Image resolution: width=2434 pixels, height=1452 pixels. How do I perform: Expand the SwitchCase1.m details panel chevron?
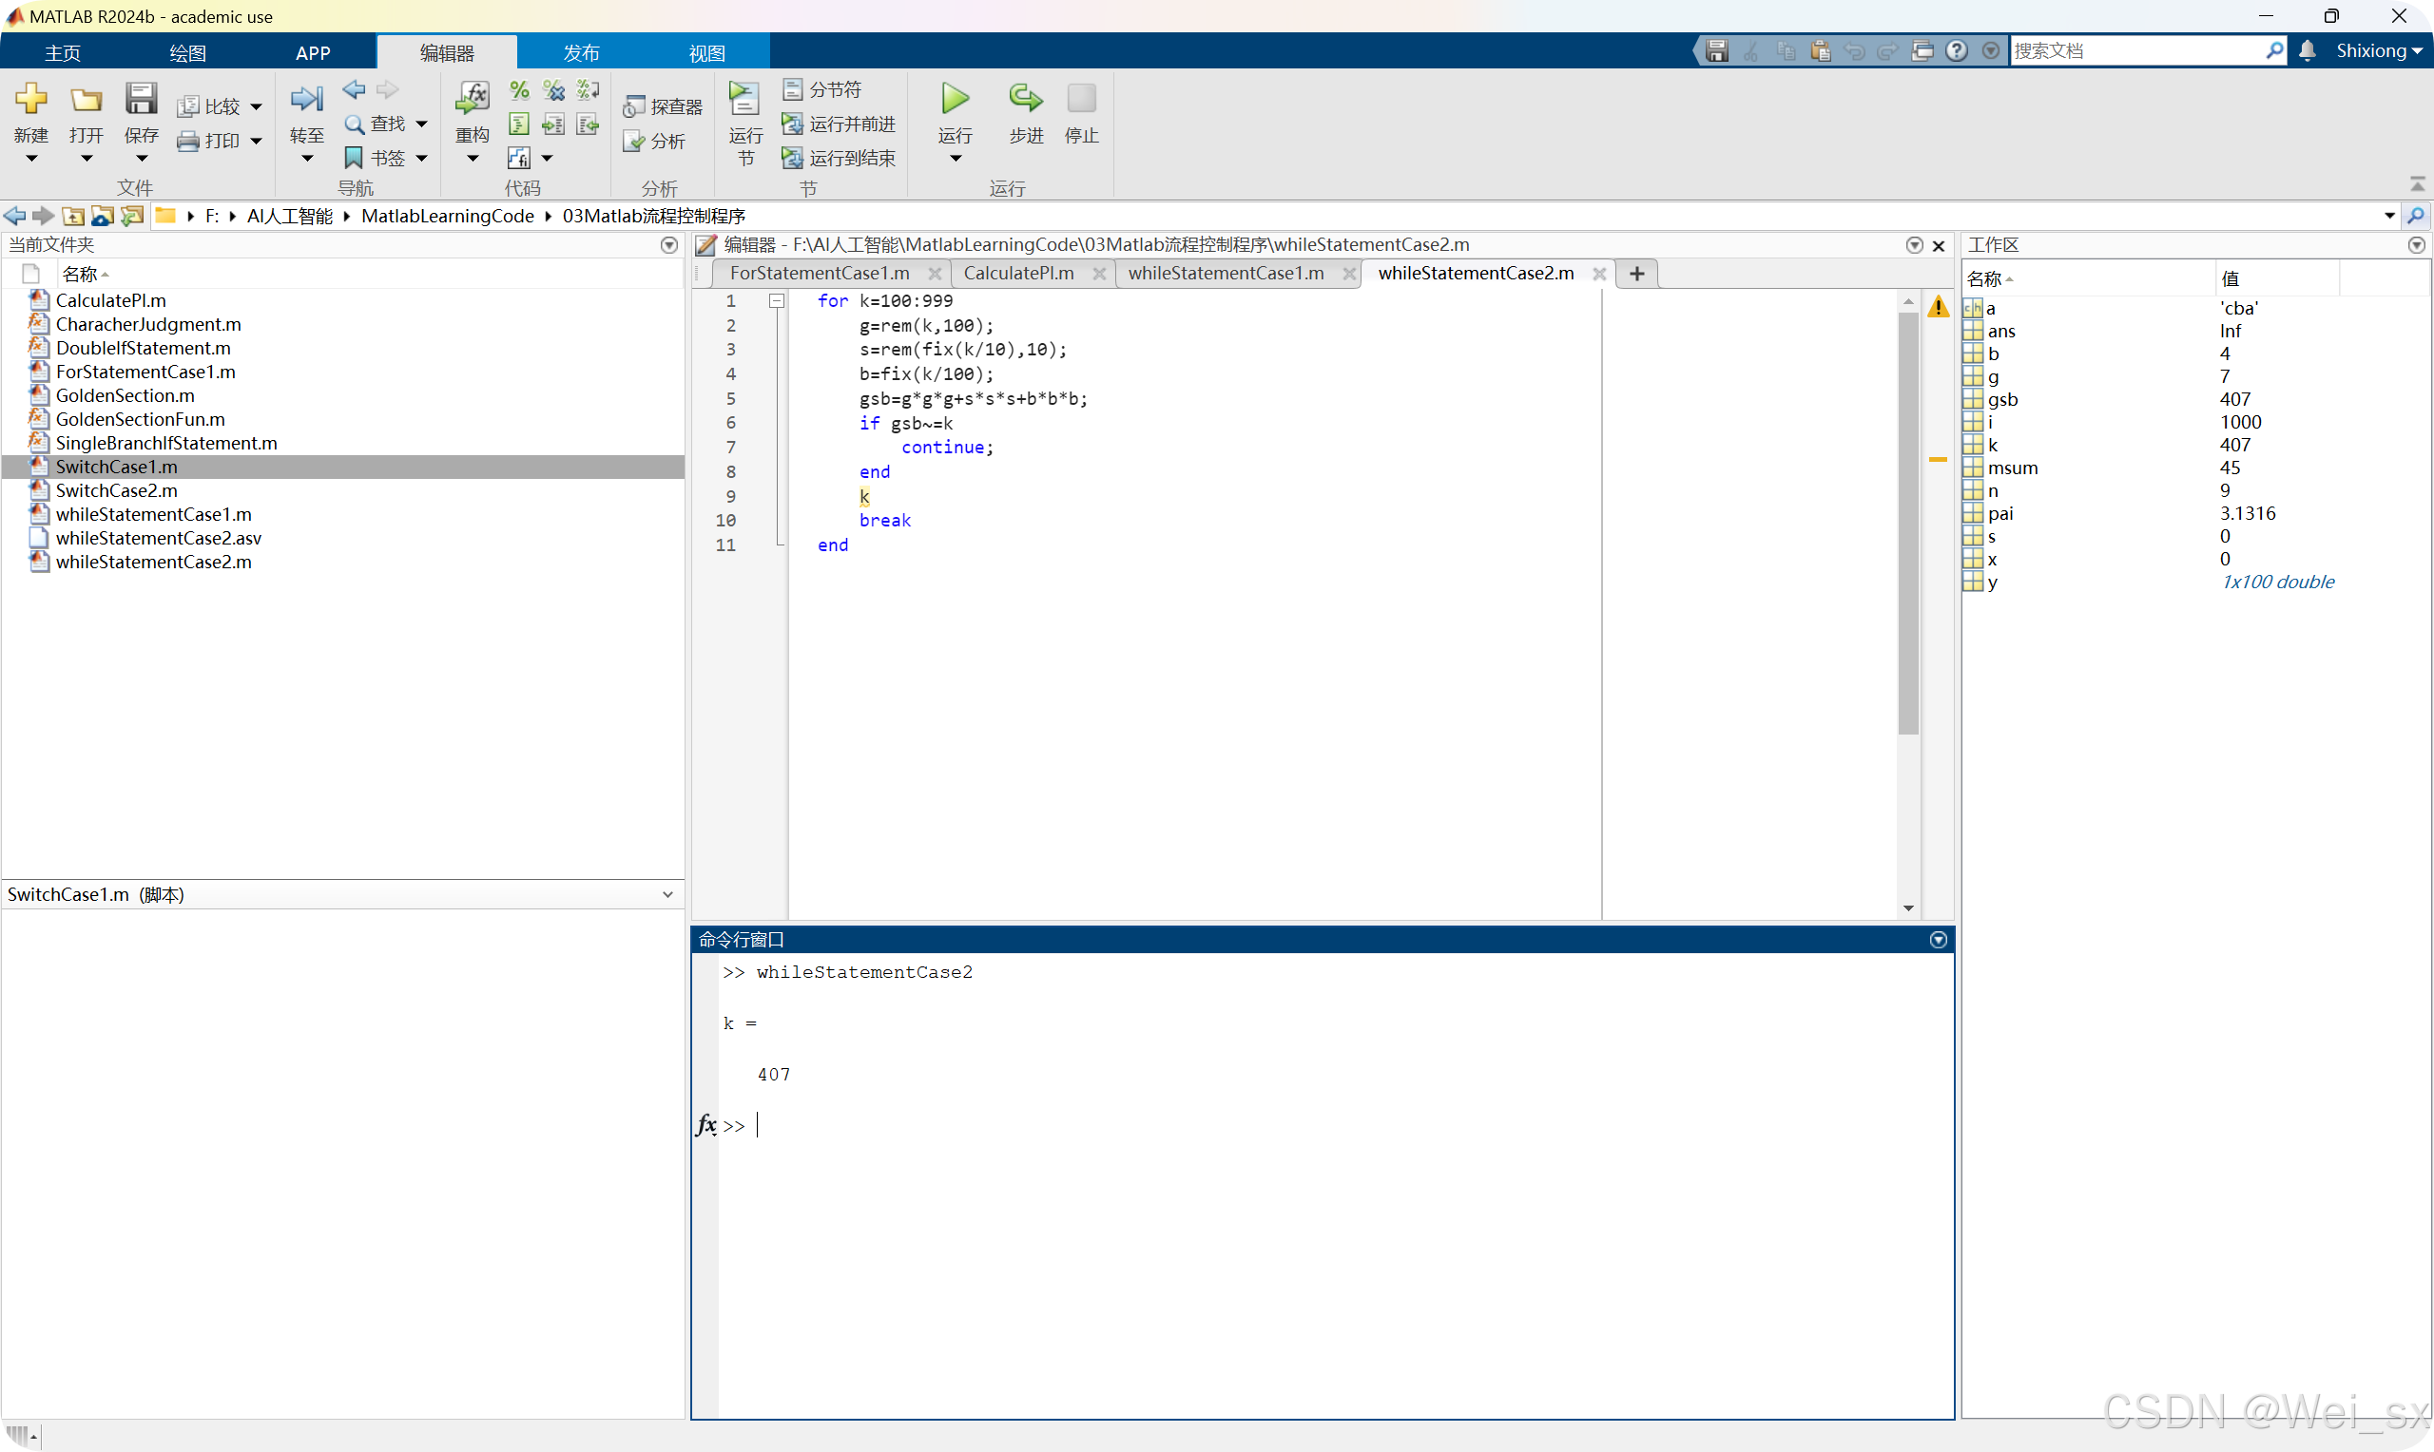[667, 894]
